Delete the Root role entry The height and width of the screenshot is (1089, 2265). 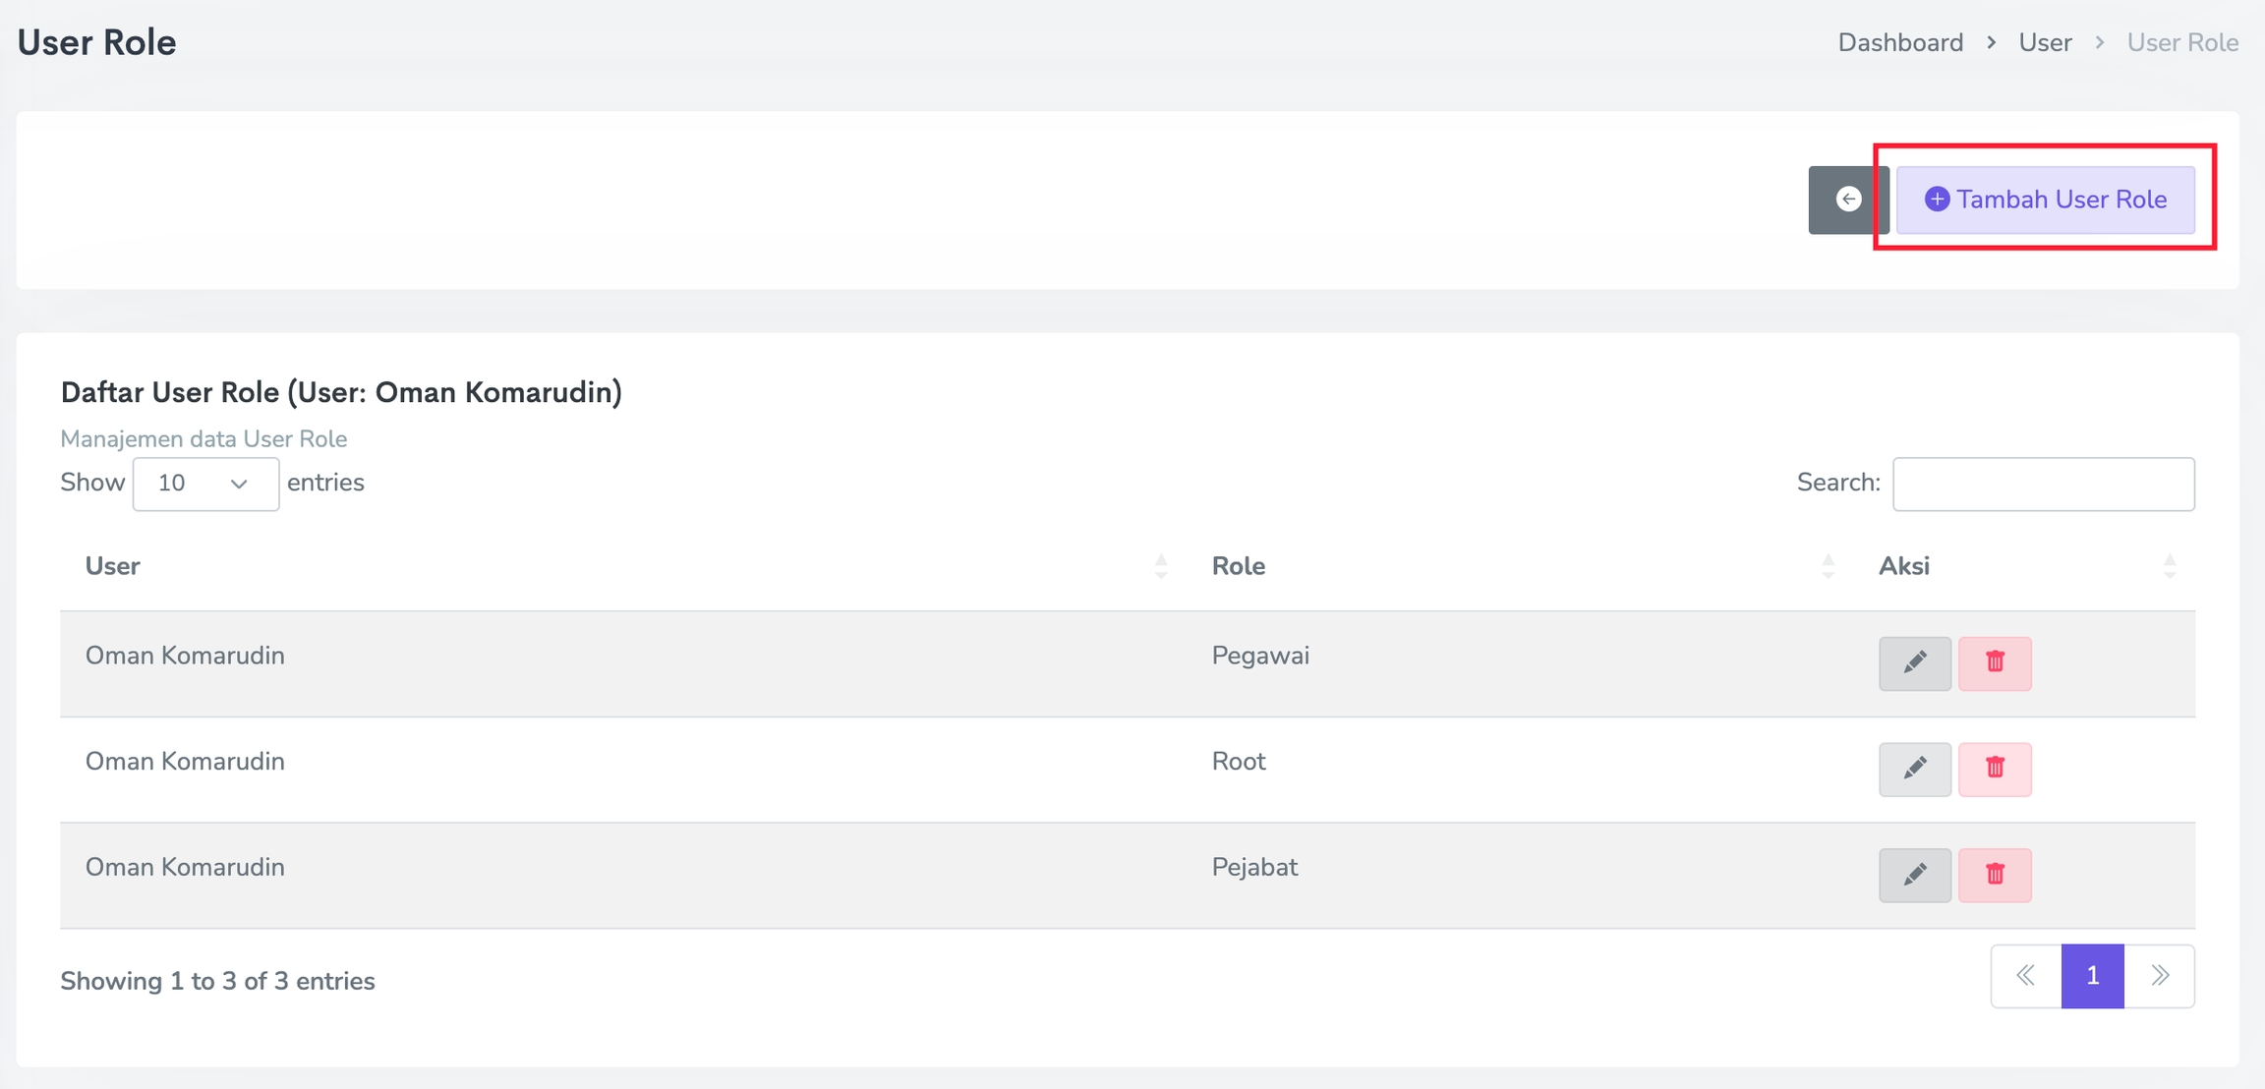click(1995, 769)
